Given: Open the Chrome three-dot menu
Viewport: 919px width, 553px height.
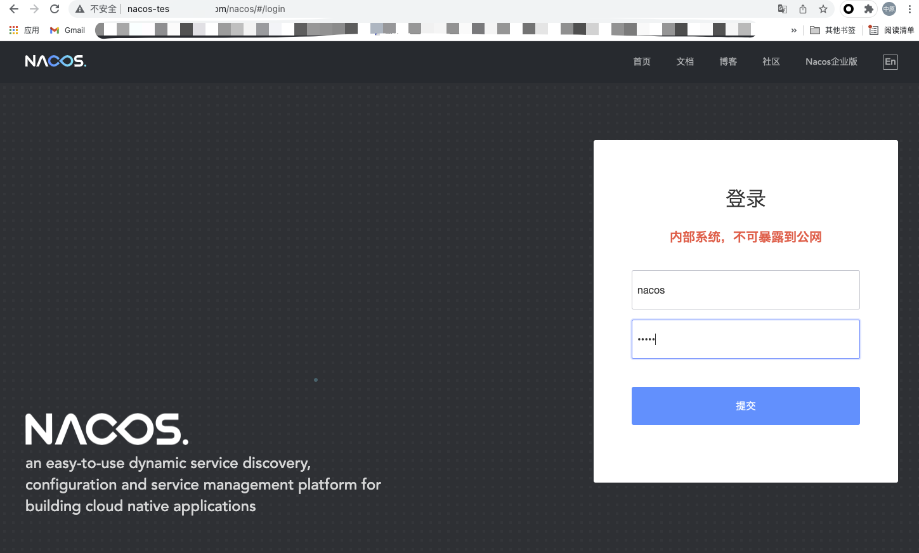Looking at the screenshot, I should point(909,9).
